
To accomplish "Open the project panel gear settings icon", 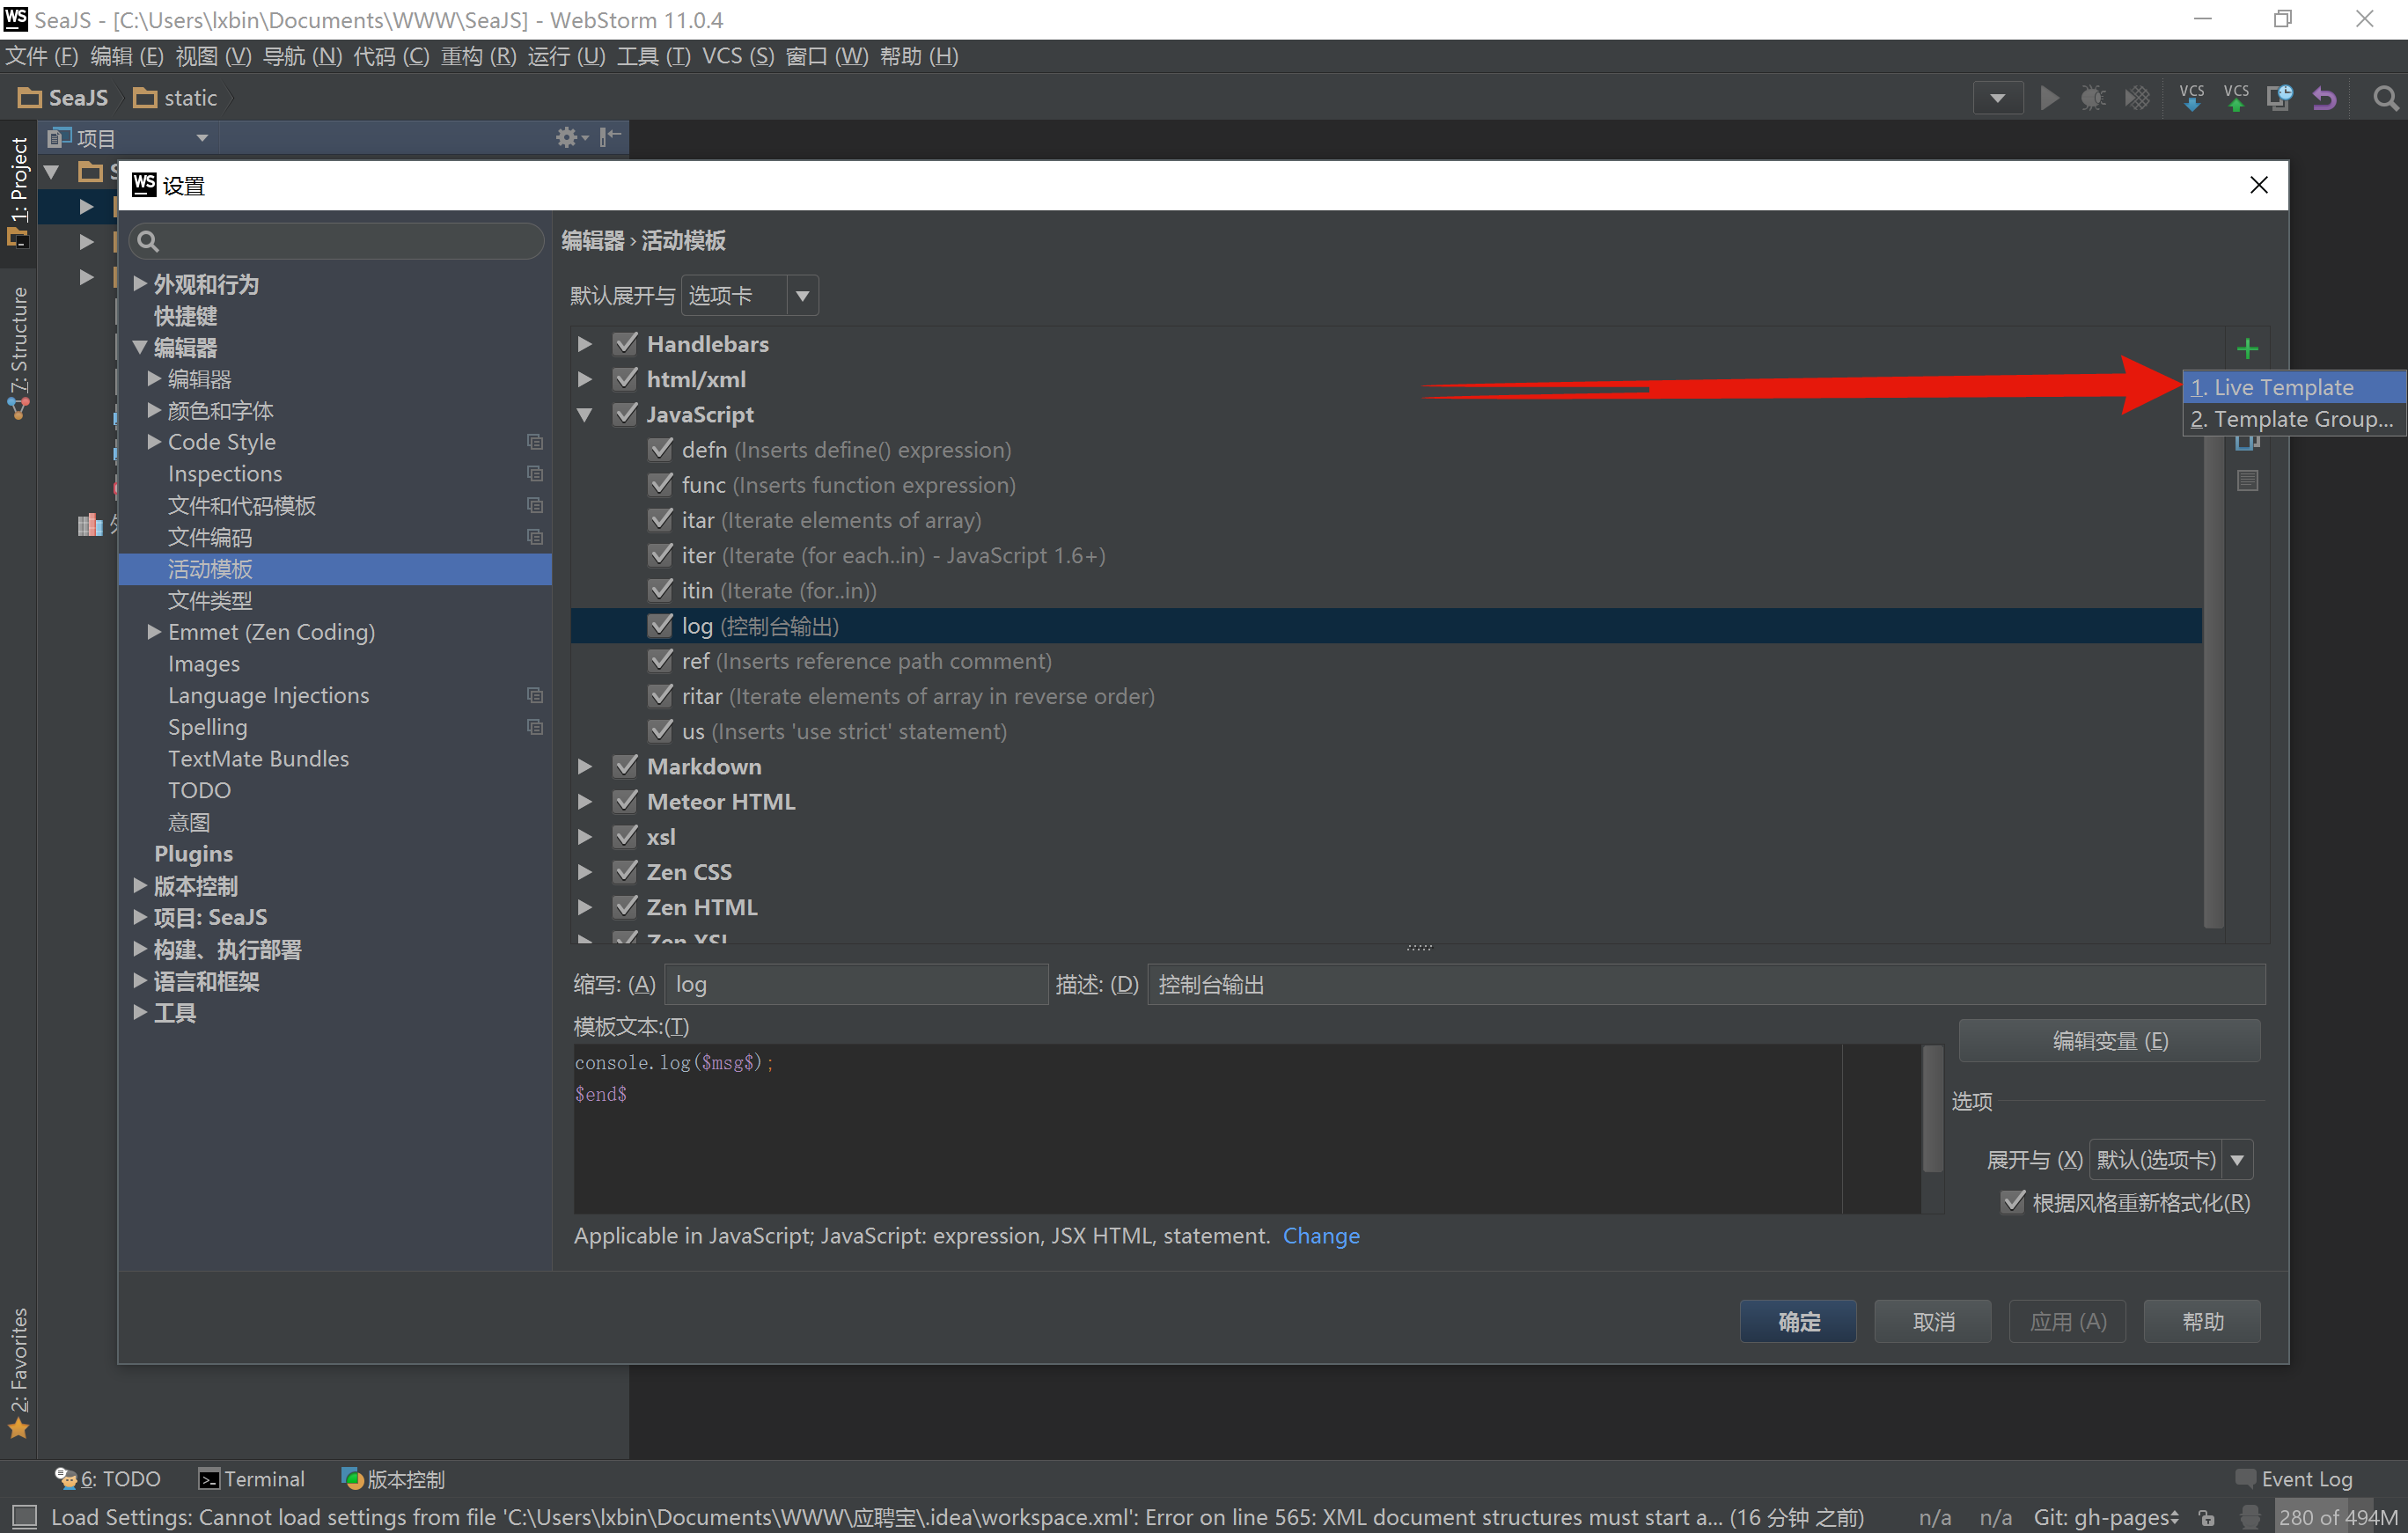I will 569,137.
